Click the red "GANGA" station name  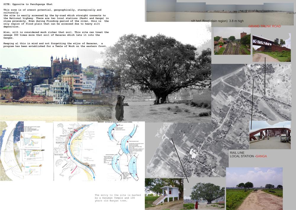(262, 156)
